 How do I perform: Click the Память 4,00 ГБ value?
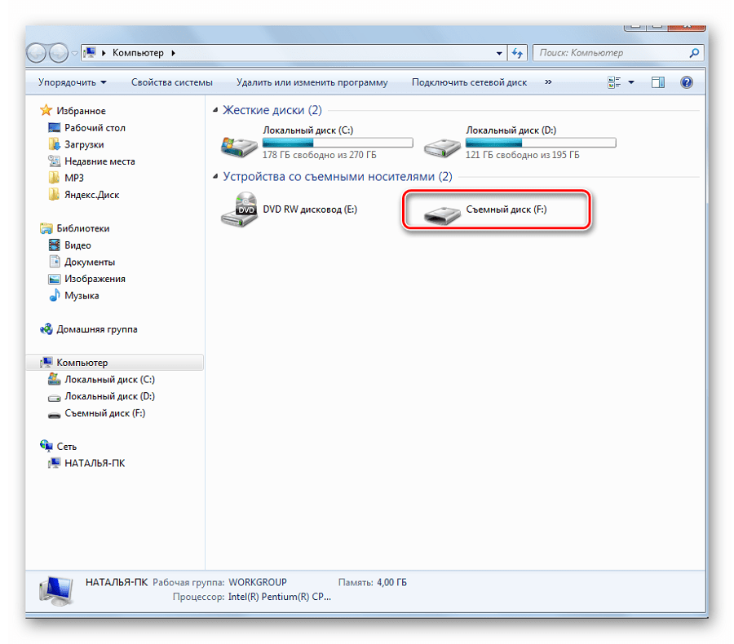391,583
